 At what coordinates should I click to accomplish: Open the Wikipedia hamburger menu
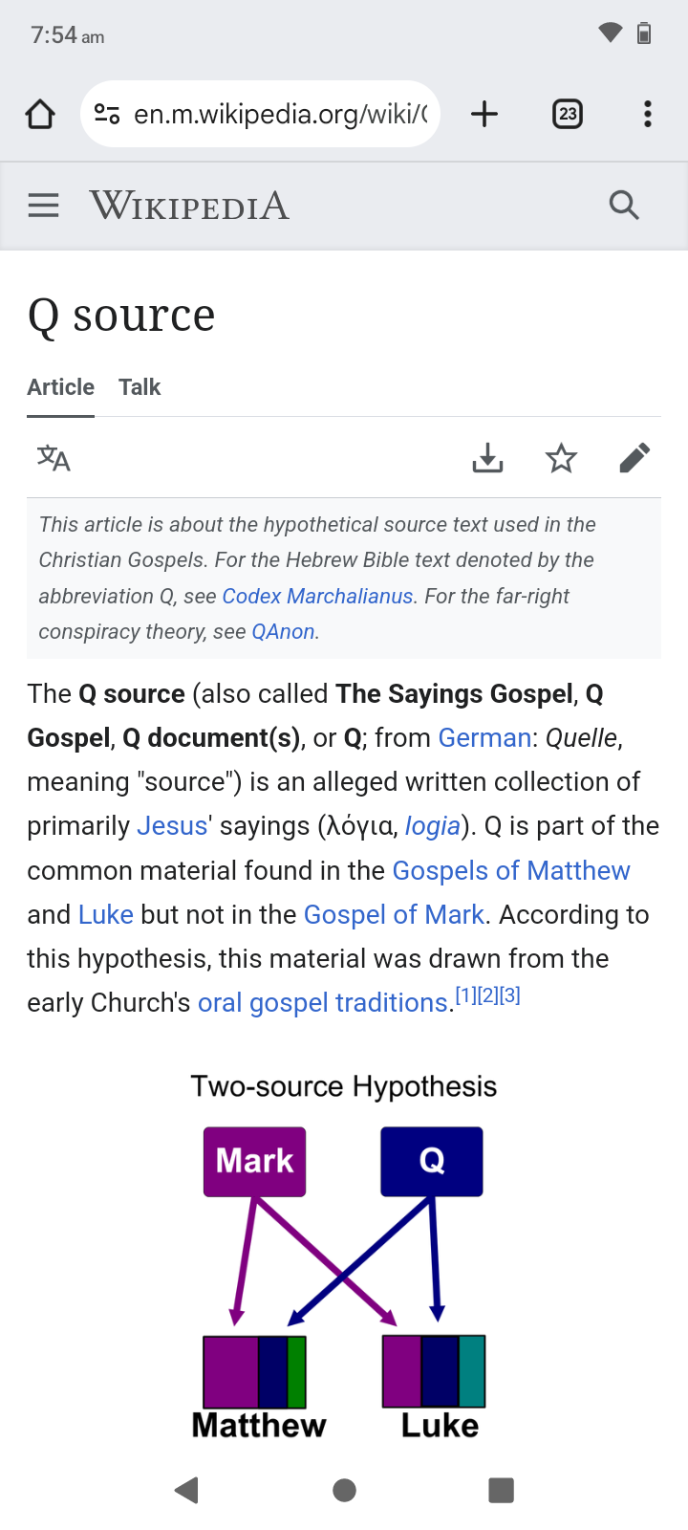[x=43, y=206]
